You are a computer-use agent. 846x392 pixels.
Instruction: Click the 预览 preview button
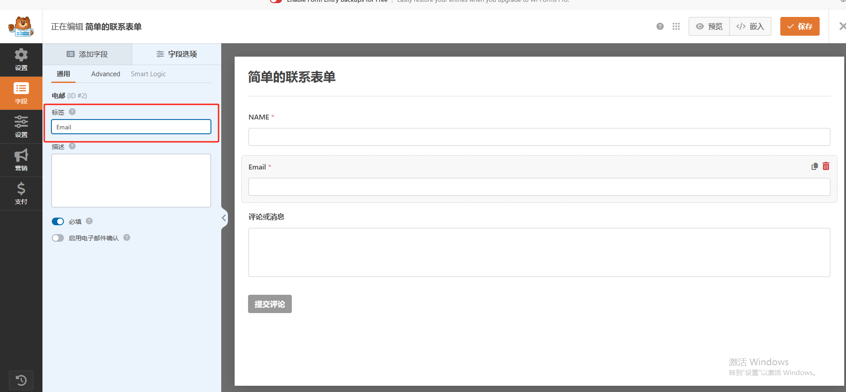tap(709, 26)
